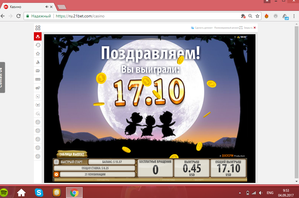Switch the ENG input language

[270, 193]
